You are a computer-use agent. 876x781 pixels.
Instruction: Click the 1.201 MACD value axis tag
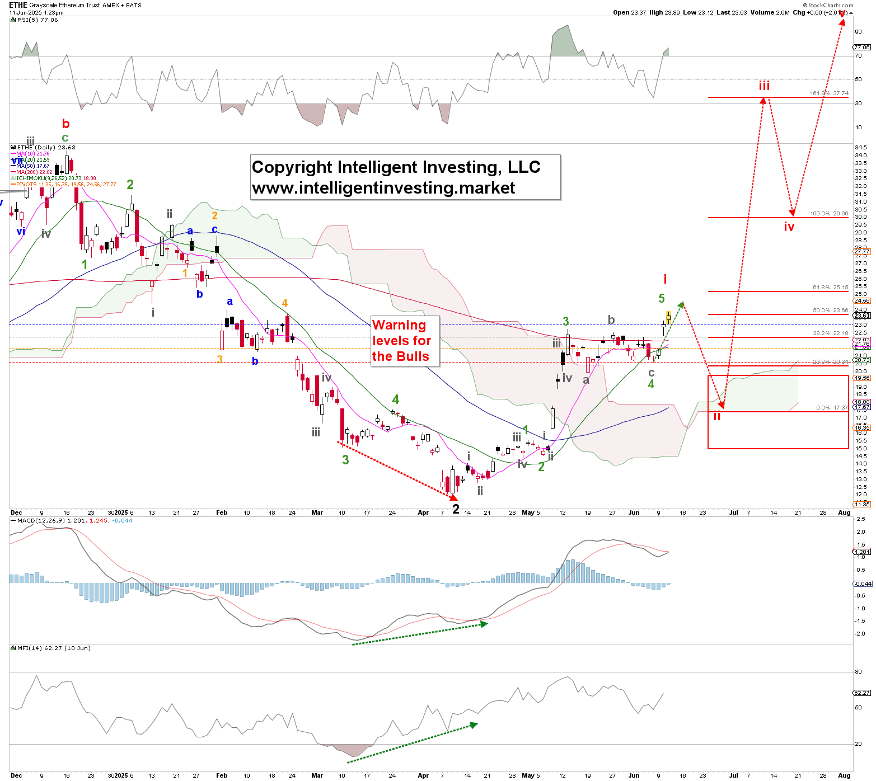pos(863,552)
